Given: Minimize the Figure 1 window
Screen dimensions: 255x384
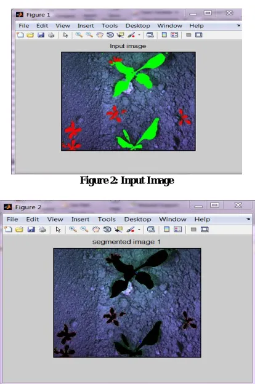Looking at the screenshot, I should pos(193,14).
